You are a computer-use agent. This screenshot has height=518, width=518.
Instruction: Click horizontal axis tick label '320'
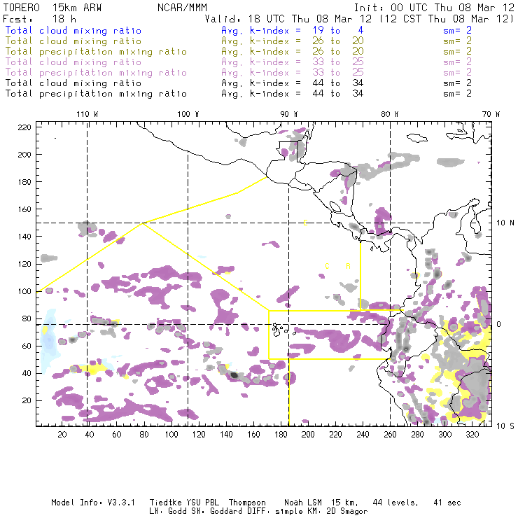[472, 435]
